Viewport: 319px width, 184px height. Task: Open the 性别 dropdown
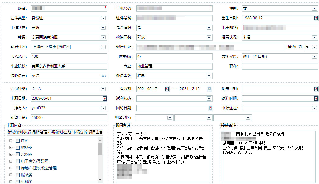[x=314, y=9]
